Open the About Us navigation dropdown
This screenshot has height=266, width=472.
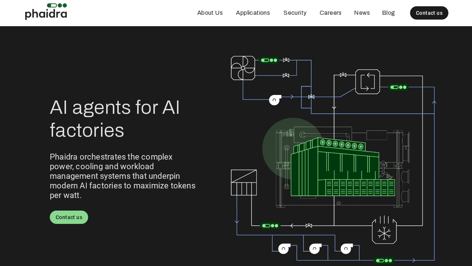pos(210,13)
